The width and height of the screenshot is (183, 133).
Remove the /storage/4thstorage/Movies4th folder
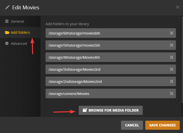(171, 57)
